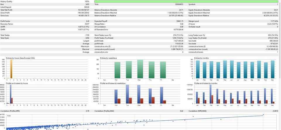Click Tuesday's blue profit bar in weekdays chart
The width and height of the screenshot is (281, 130).
click(127, 94)
